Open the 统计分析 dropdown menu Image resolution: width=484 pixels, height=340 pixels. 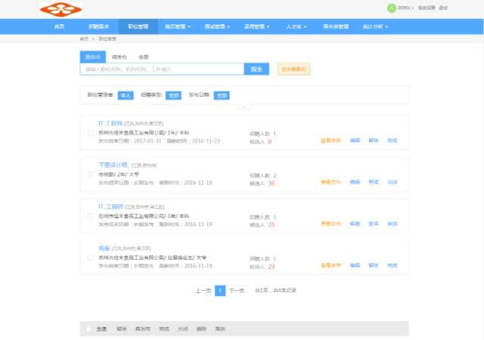(375, 26)
